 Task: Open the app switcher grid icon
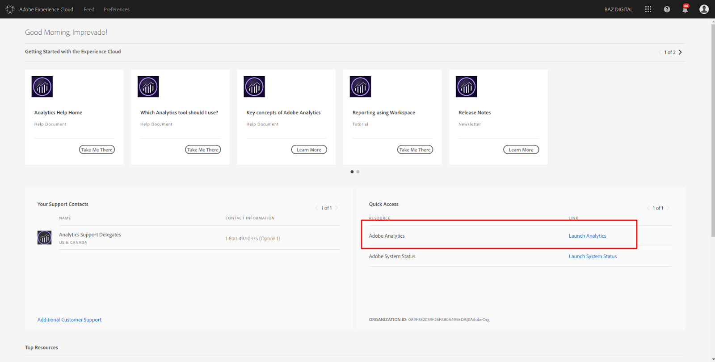coord(648,9)
